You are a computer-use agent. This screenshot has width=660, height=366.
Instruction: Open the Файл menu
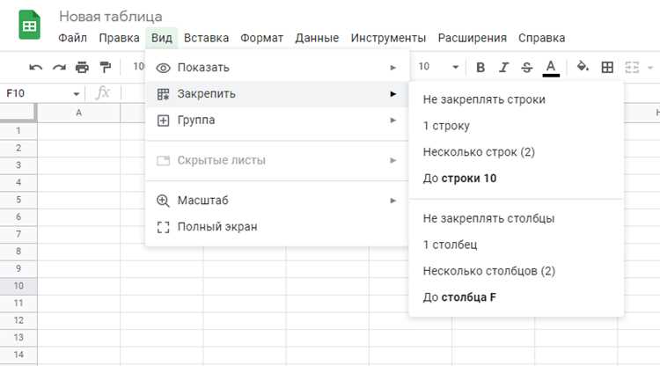pyautogui.click(x=72, y=38)
